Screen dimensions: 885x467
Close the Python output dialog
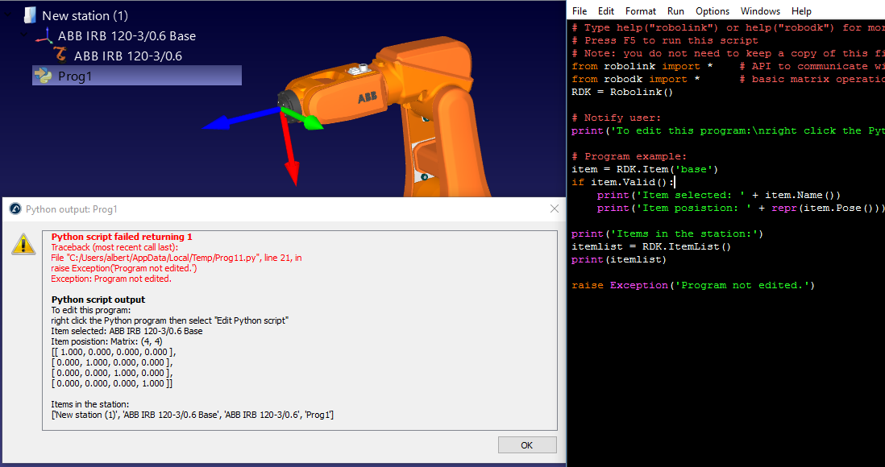coord(554,209)
